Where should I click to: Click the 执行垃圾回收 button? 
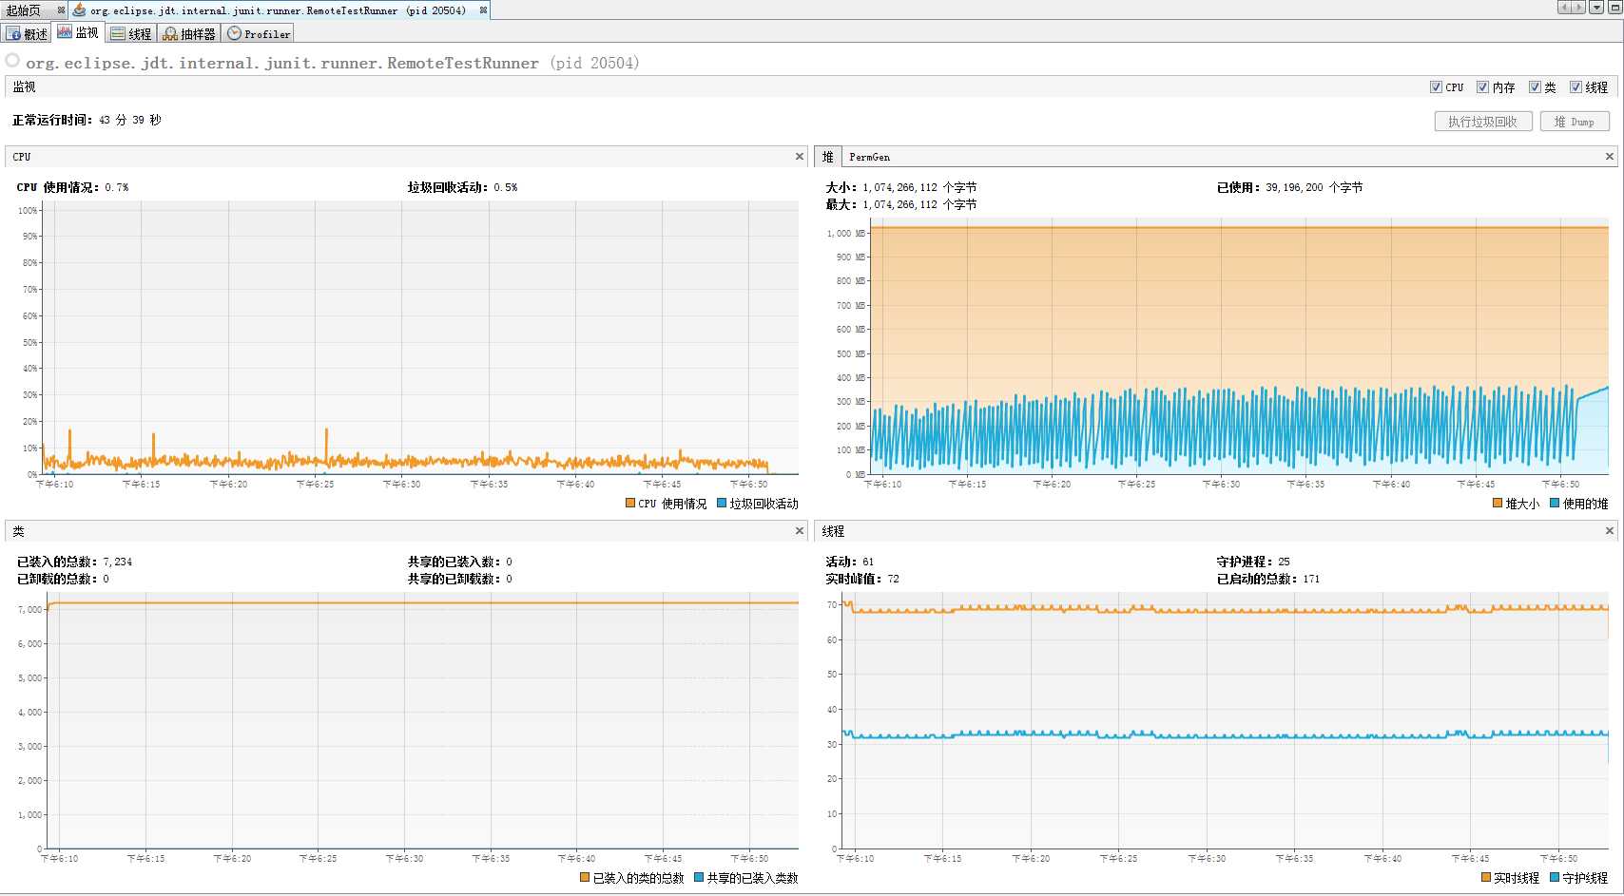pyautogui.click(x=1482, y=122)
